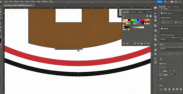The height and width of the screenshot is (94, 183).
Task: Close the open document tab
Action: tap(34, 5)
